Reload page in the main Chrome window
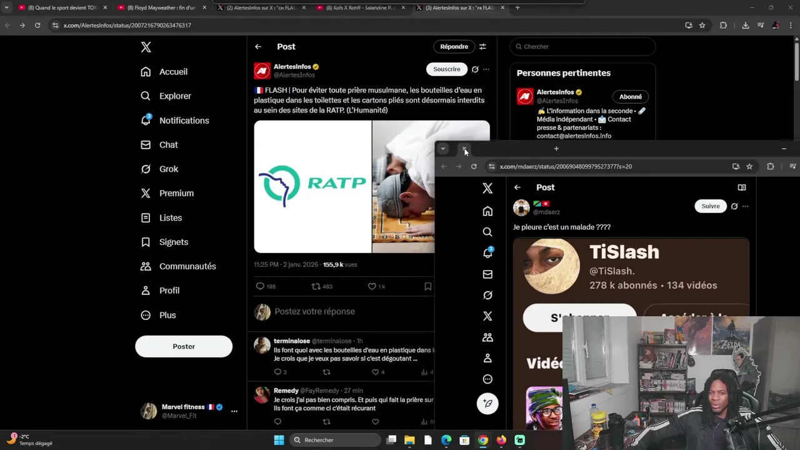Screen dimensions: 800x450 click(x=37, y=25)
